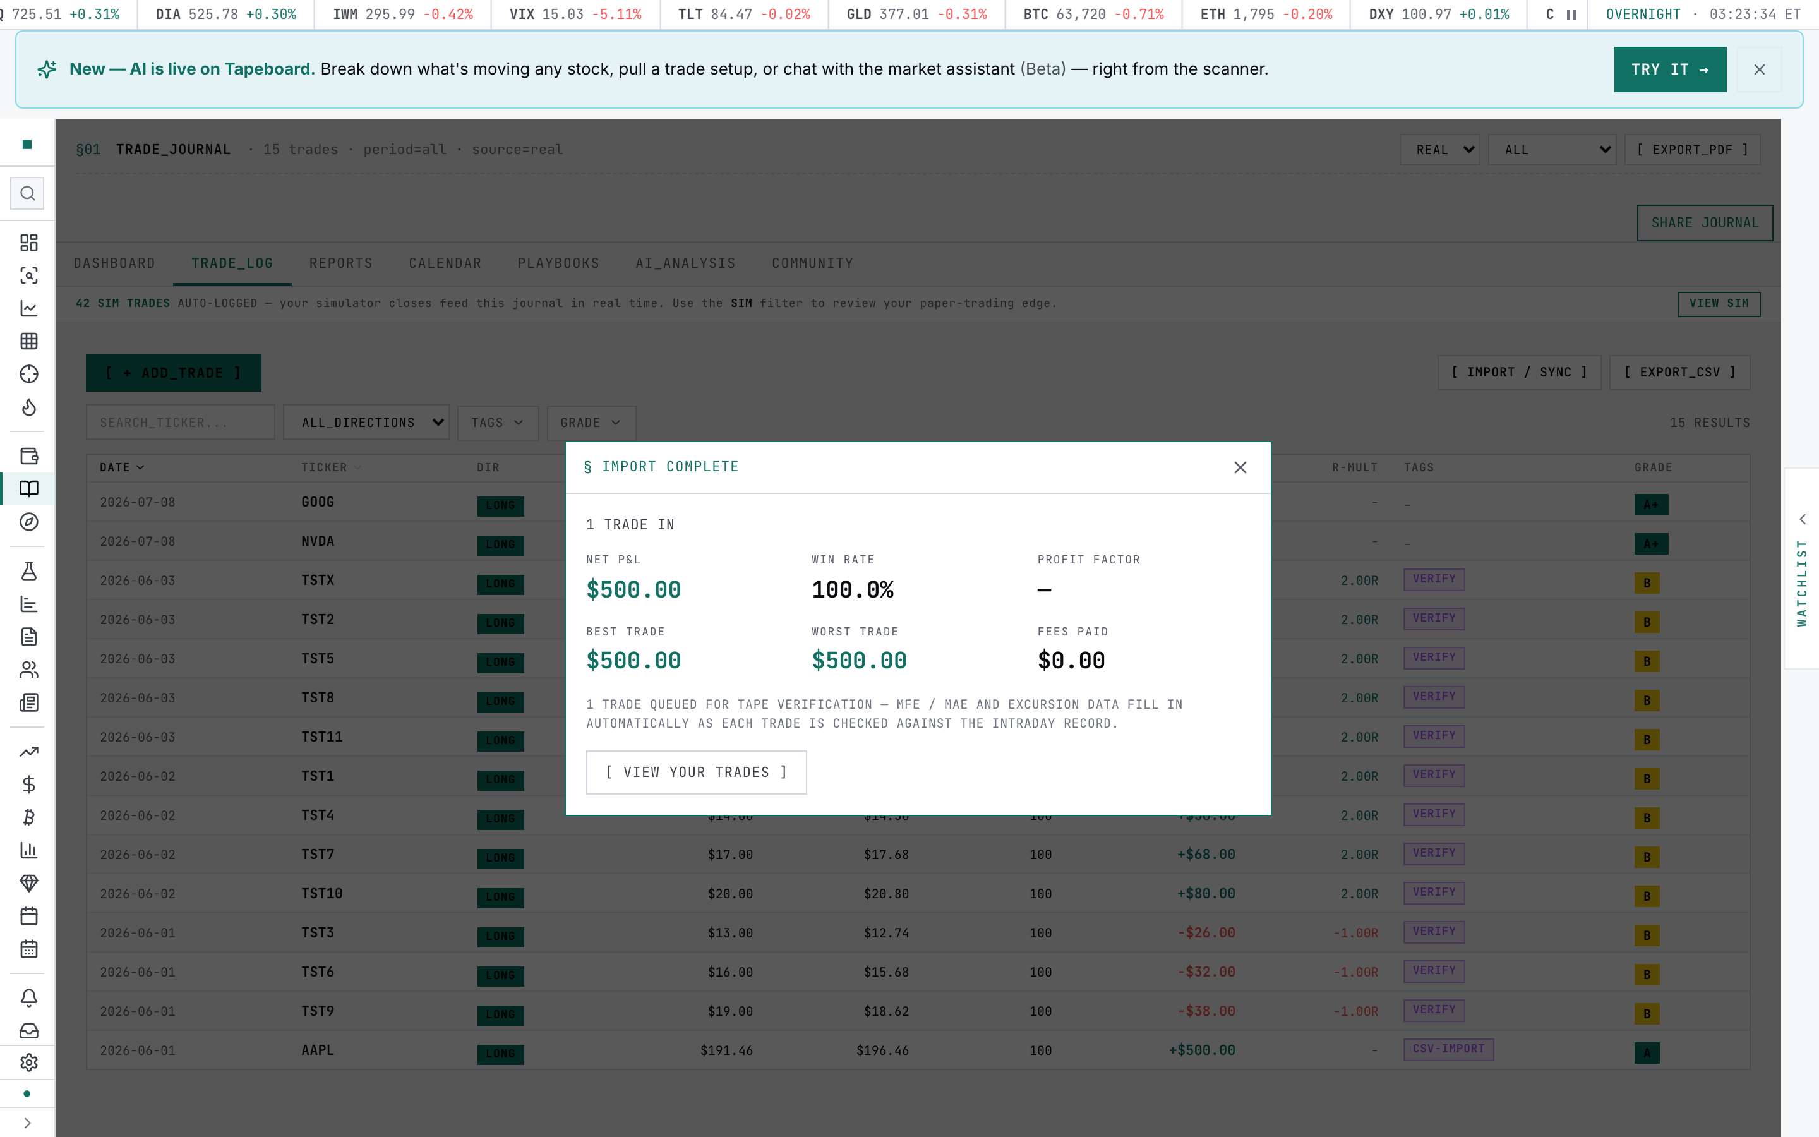Open the dotted calendar icon in sidebar
This screenshot has height=1137, width=1819.
tap(28, 949)
